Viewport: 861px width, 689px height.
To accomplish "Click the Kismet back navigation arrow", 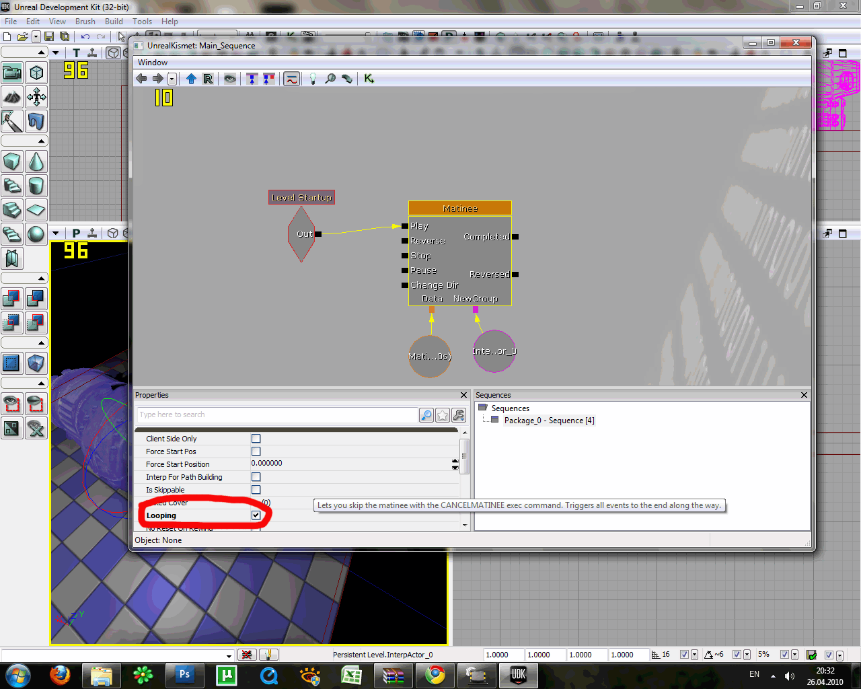I will [141, 79].
